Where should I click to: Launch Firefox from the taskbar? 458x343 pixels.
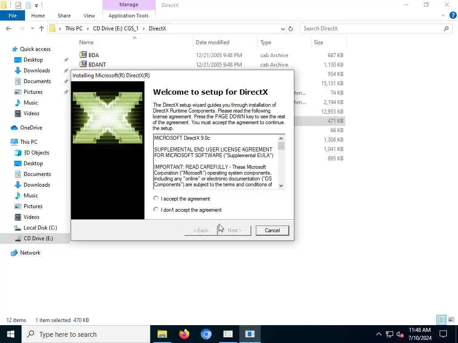tap(184, 334)
